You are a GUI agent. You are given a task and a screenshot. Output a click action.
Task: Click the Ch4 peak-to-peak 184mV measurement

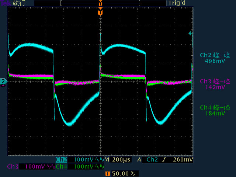[x=215, y=110]
